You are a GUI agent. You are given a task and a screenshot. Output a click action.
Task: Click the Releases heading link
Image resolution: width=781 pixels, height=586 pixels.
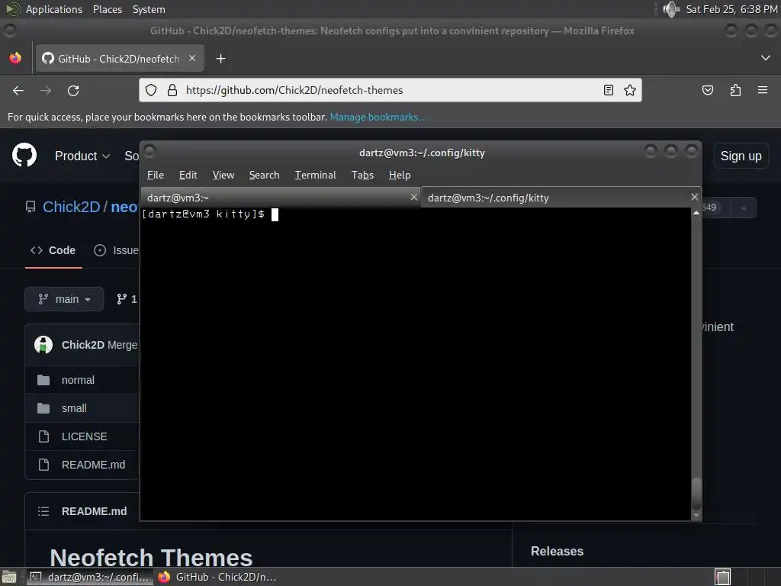pos(557,551)
